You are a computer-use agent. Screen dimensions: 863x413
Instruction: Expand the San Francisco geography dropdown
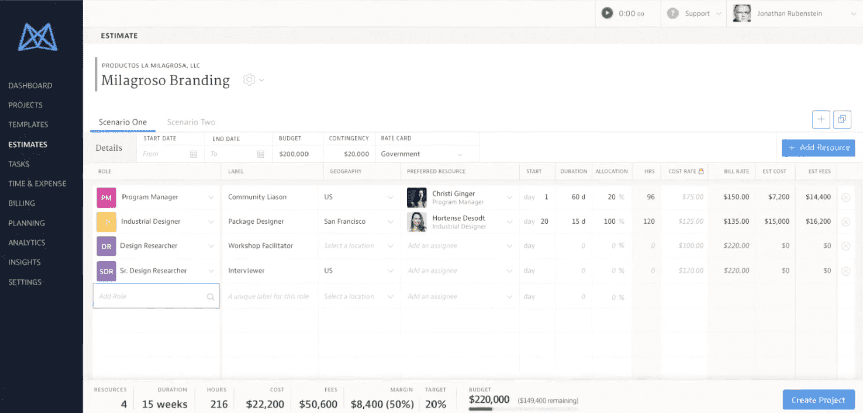[390, 222]
